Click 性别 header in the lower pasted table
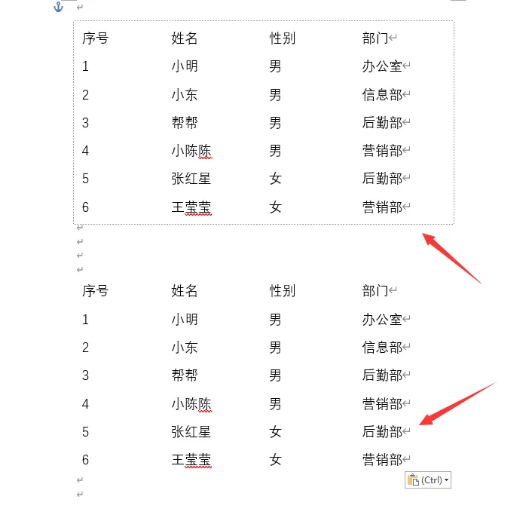 coord(282,291)
